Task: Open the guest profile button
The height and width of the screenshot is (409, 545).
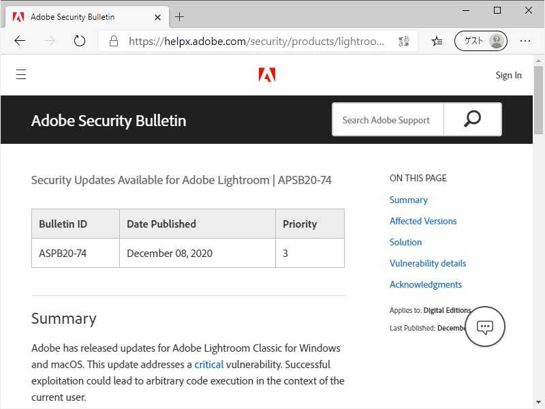Action: [x=481, y=41]
